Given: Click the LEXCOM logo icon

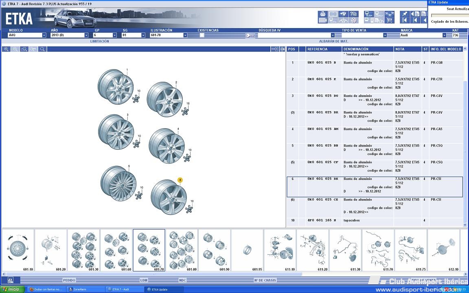Looking at the screenshot, I should (x=11, y=280).
